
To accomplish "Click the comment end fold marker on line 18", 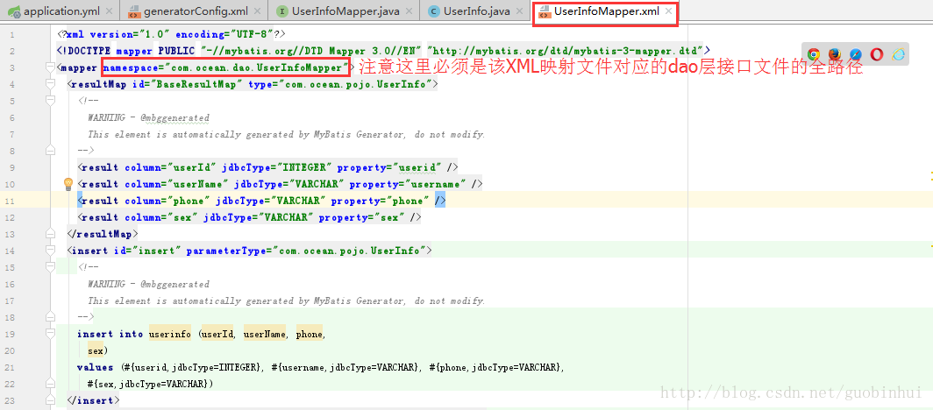I will point(52,317).
